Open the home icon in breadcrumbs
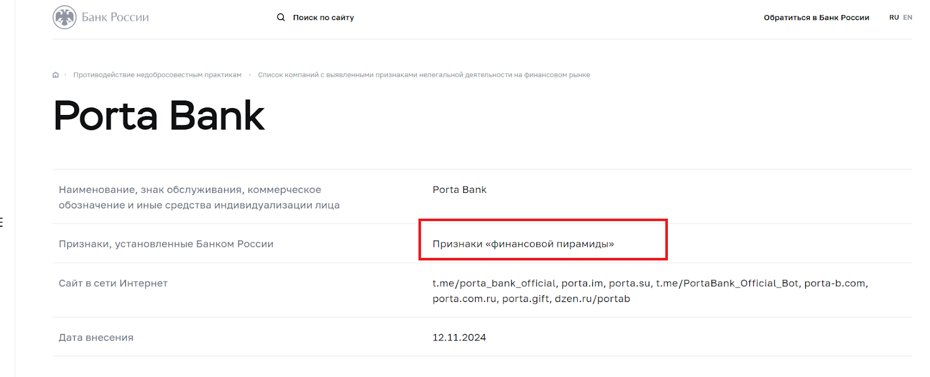The image size is (930, 377). pos(56,75)
